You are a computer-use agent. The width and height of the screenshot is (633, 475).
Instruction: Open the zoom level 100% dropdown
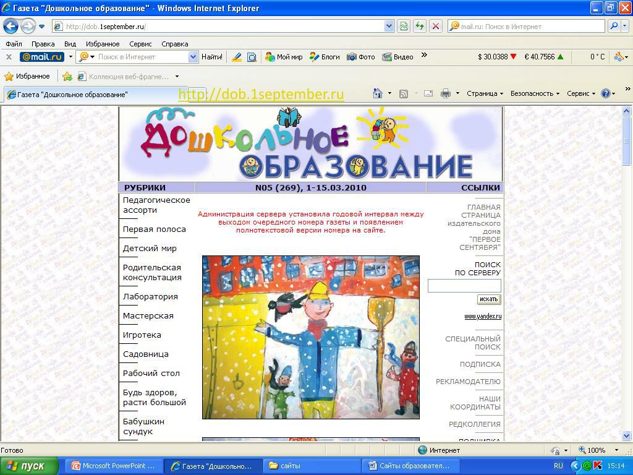616,450
